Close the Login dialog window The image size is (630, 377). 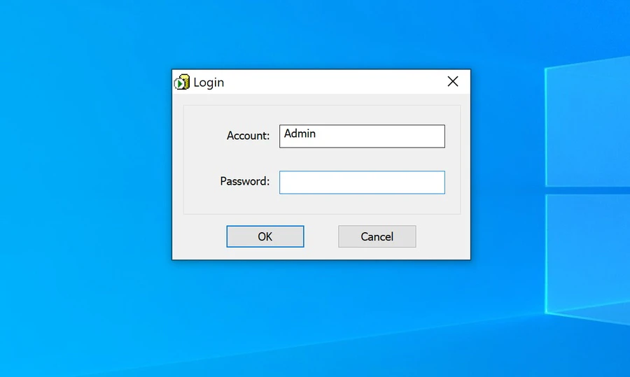click(x=453, y=82)
